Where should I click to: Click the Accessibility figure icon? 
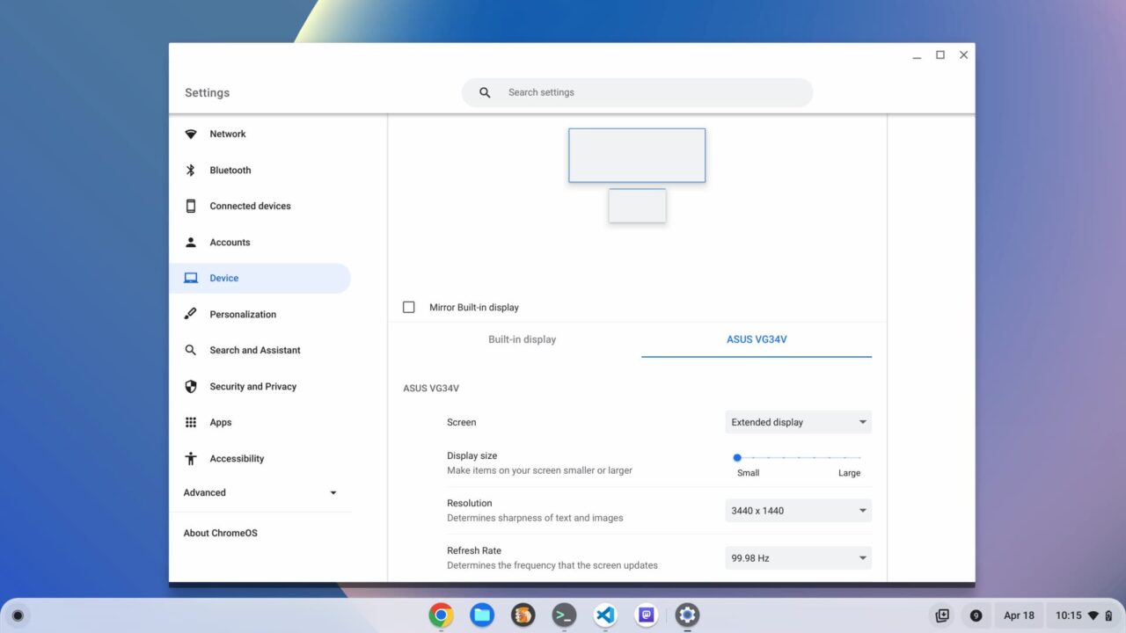[x=191, y=458]
